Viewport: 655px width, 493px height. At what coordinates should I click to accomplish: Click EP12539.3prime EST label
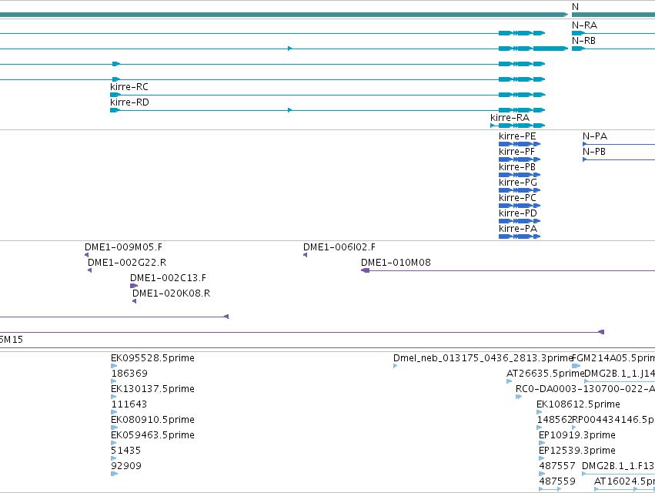click(x=577, y=451)
